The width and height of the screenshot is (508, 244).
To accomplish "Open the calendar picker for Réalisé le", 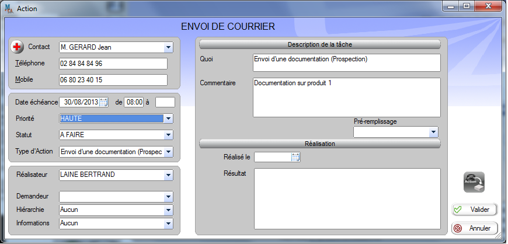I will pos(295,156).
